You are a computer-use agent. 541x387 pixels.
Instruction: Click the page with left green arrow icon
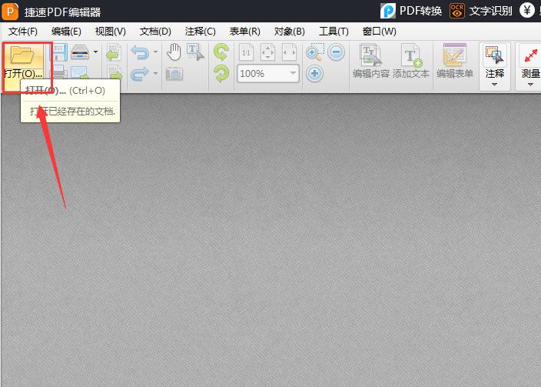tap(114, 52)
